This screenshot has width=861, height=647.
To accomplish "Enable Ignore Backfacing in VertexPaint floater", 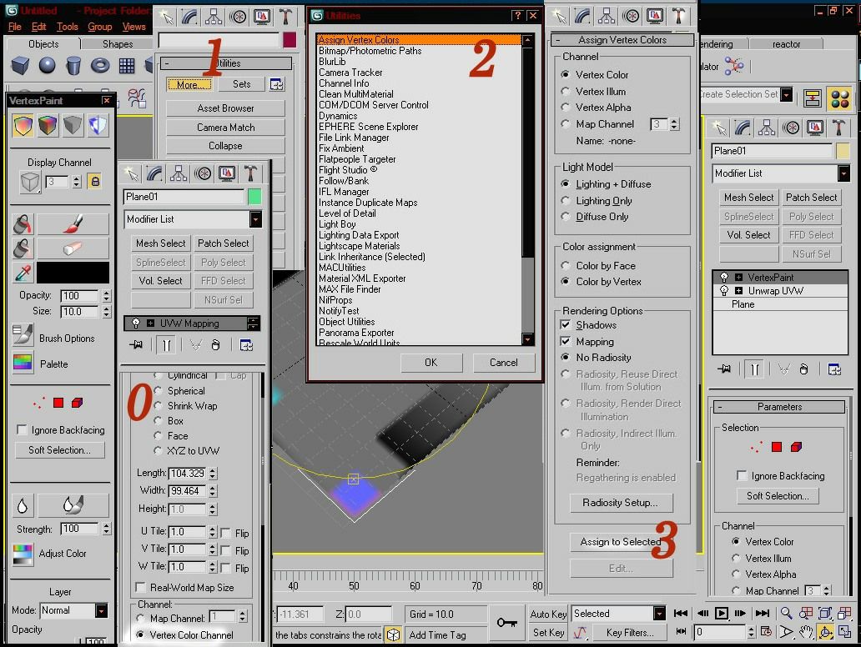I will (x=22, y=429).
